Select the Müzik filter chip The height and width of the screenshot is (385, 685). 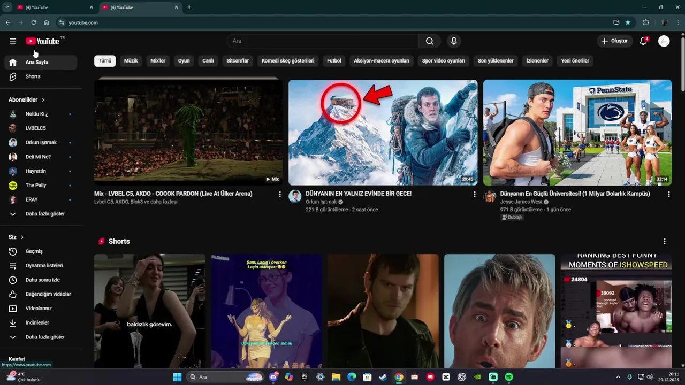click(x=131, y=61)
